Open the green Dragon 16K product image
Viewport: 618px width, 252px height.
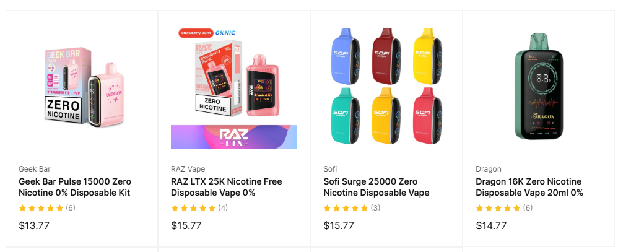click(539, 87)
